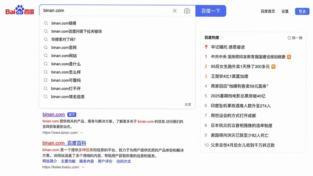Select suggestion 你搜索对了吗?
Screen dimensions: 313x176
pyautogui.click(x=63, y=40)
